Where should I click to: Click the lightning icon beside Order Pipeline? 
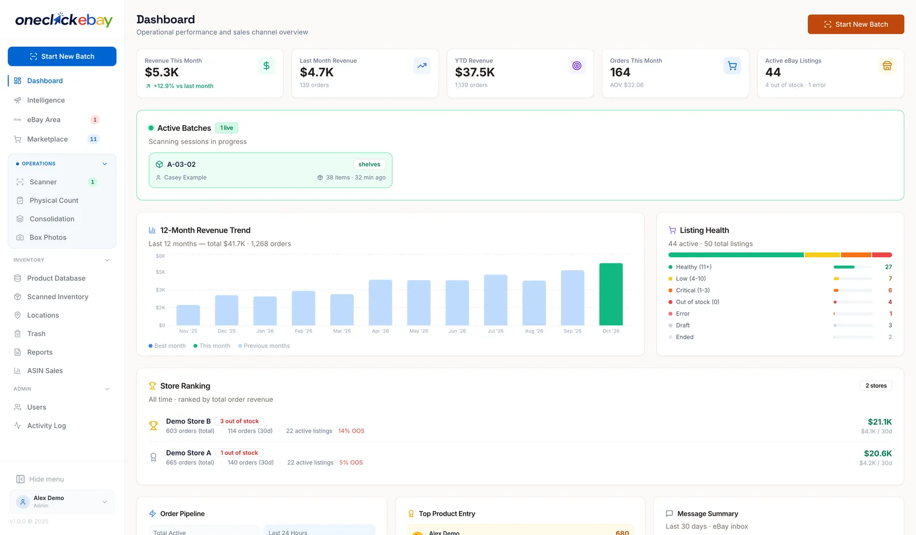[152, 514]
